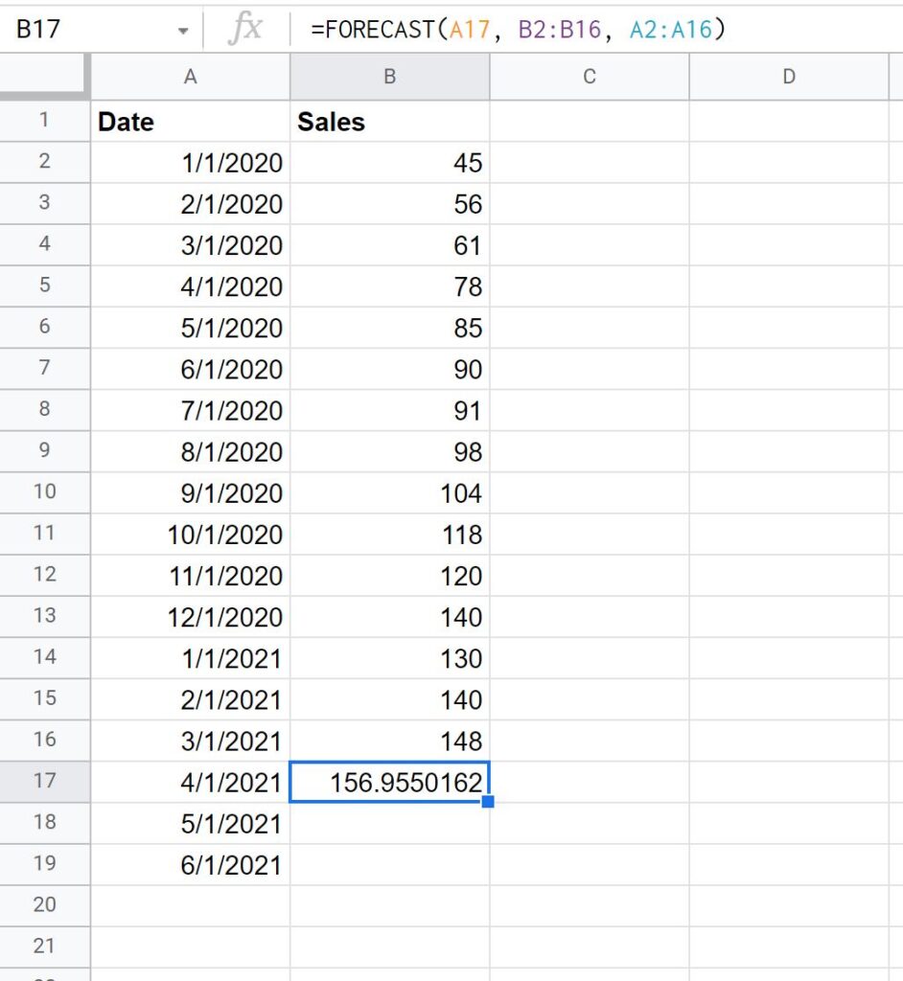Select row 17 header

pos(44,781)
